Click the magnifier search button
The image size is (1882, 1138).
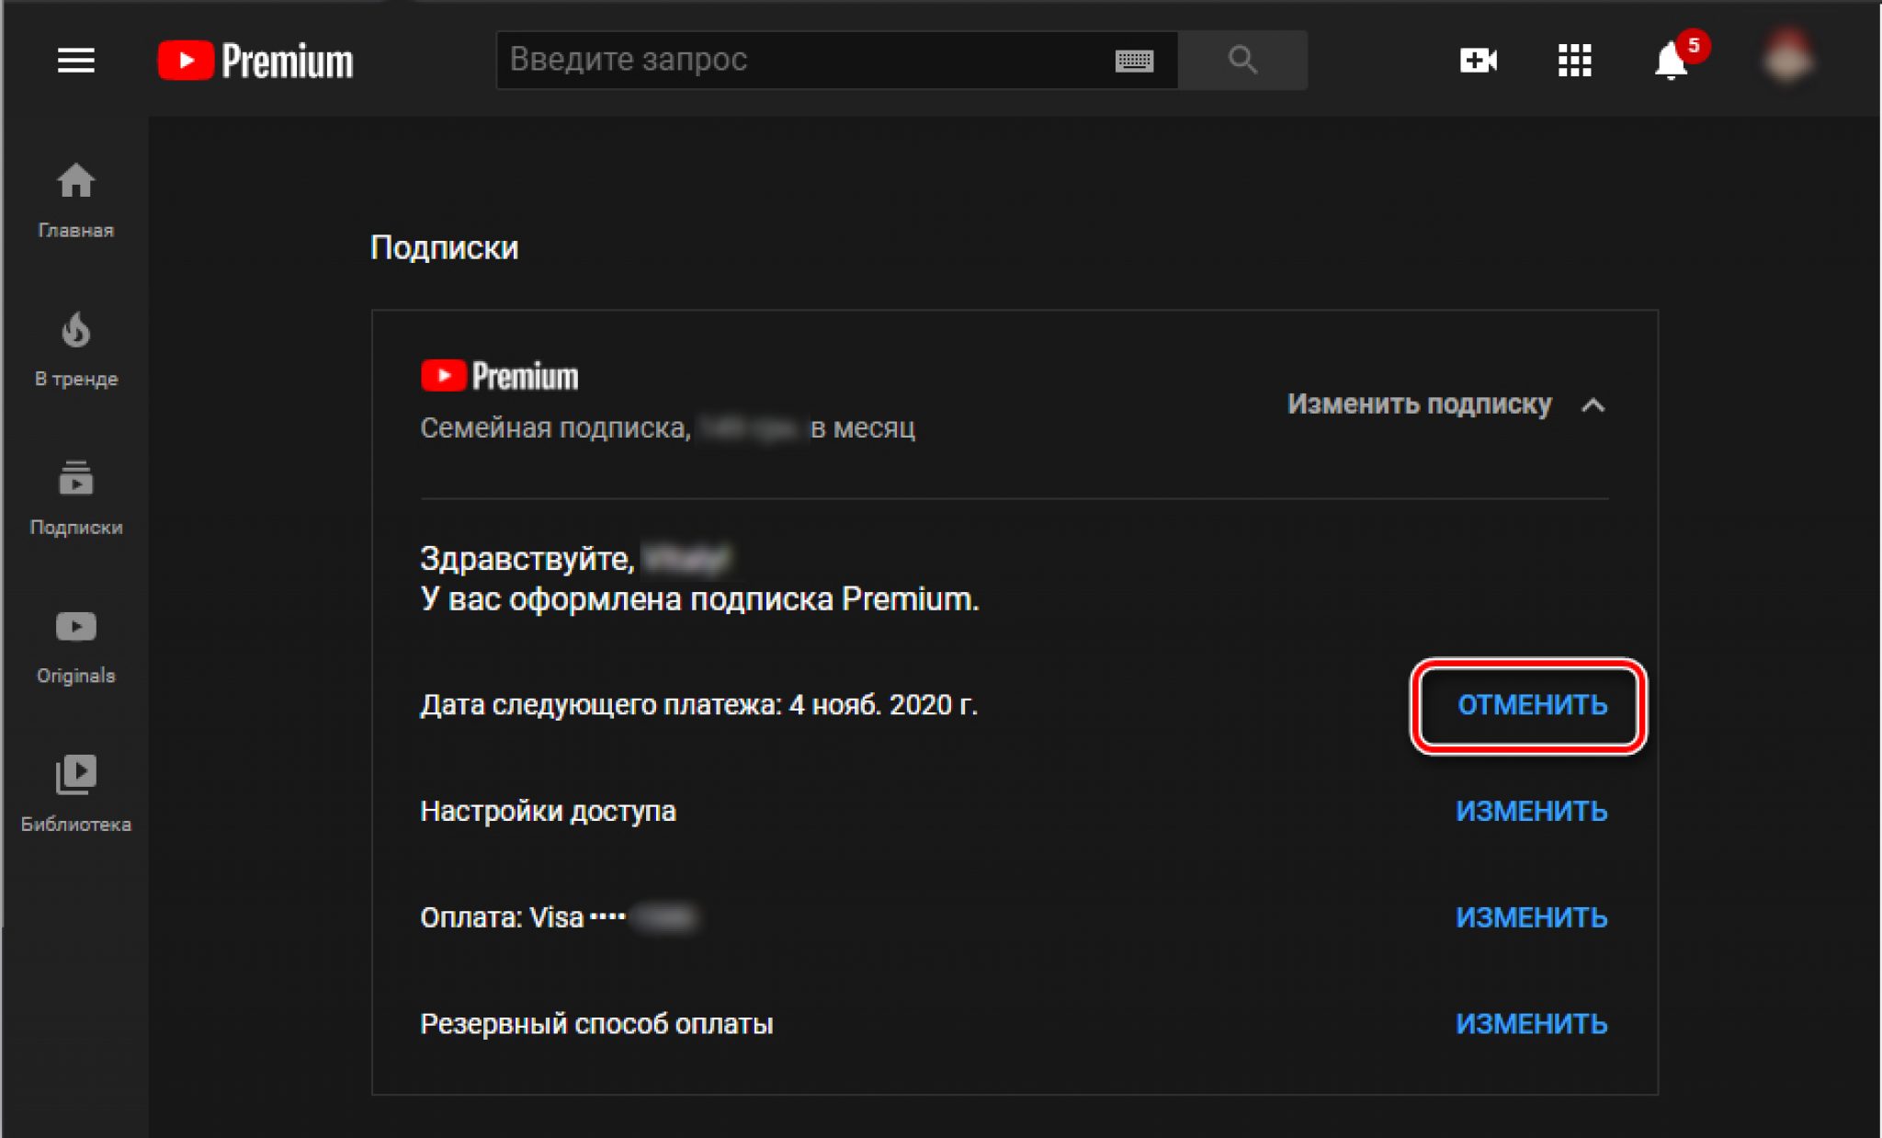point(1242,60)
